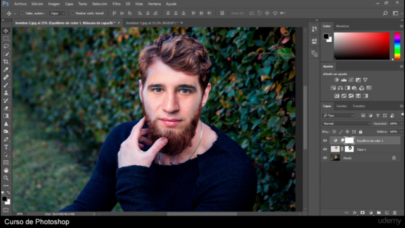The height and width of the screenshot is (228, 405).
Task: Switch to the Muestras tab
Action: click(x=342, y=26)
